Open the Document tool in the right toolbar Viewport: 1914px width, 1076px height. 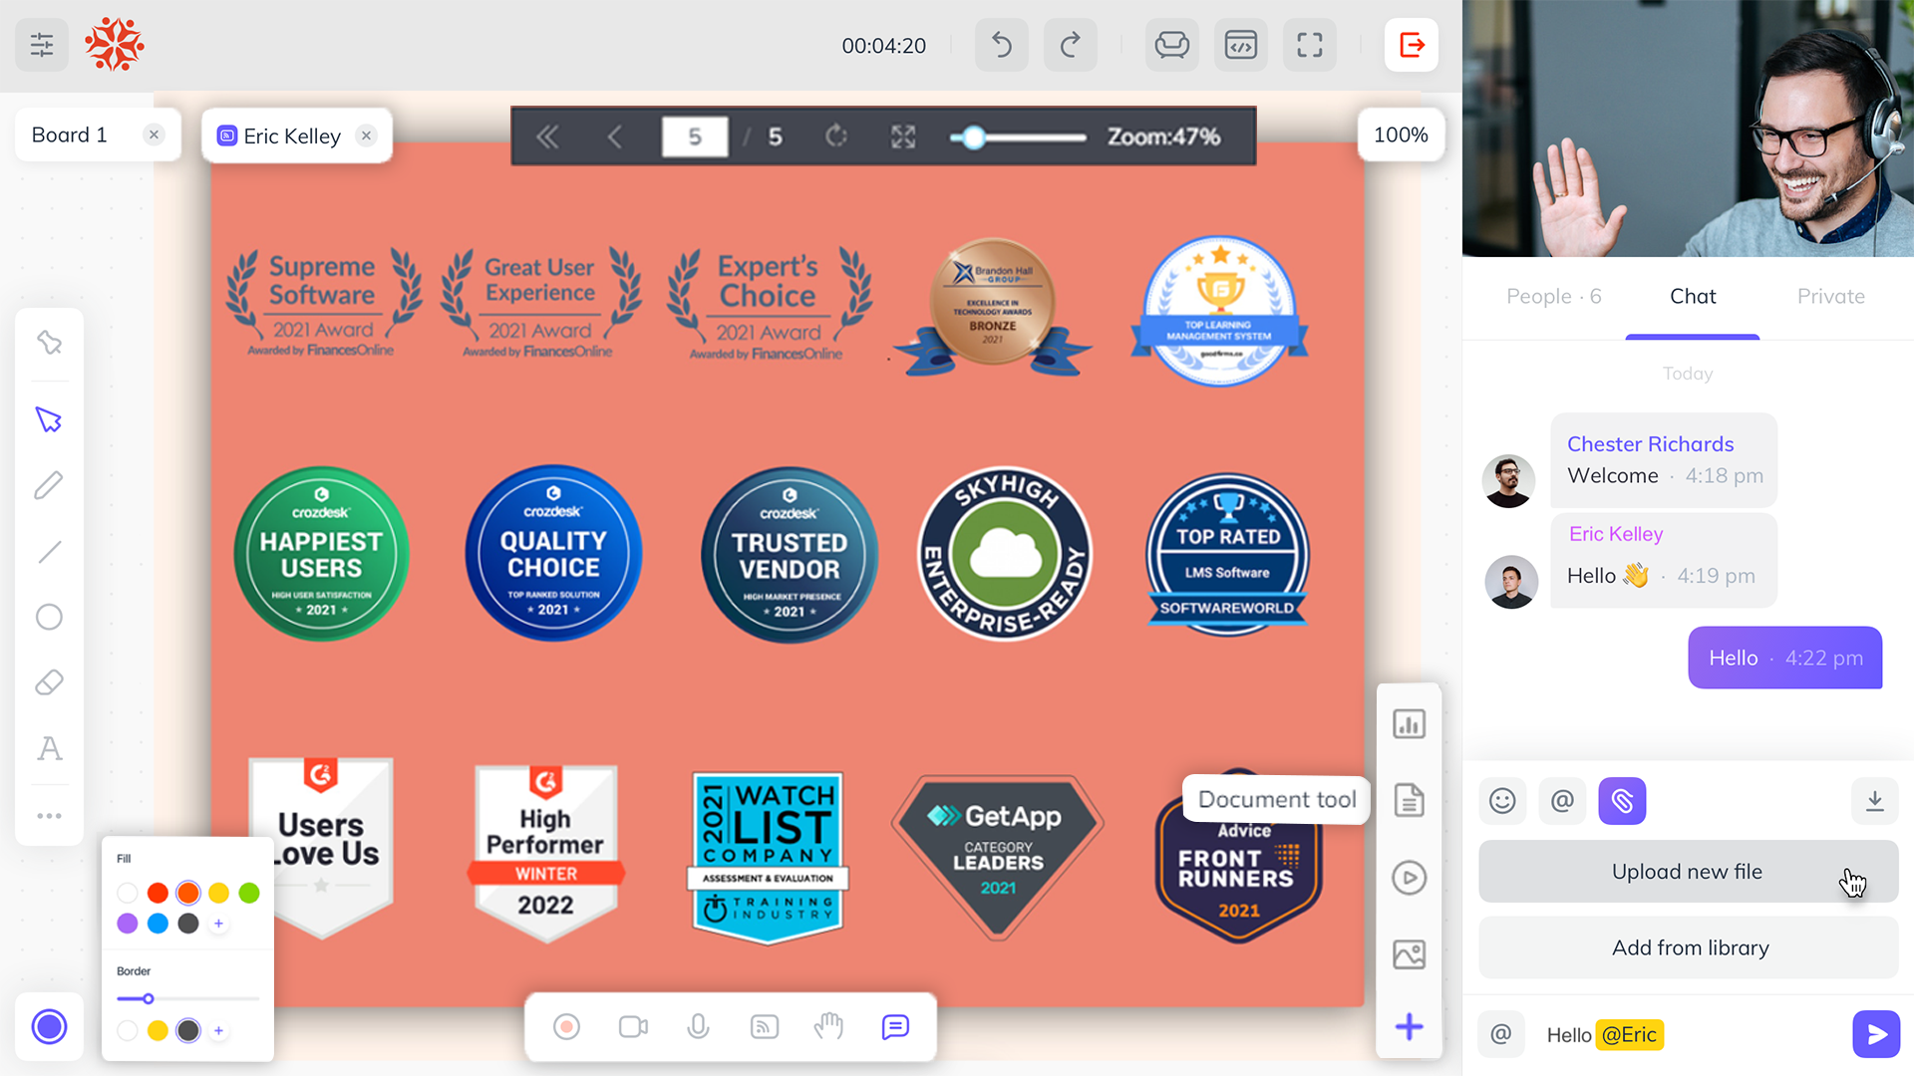coord(1409,800)
